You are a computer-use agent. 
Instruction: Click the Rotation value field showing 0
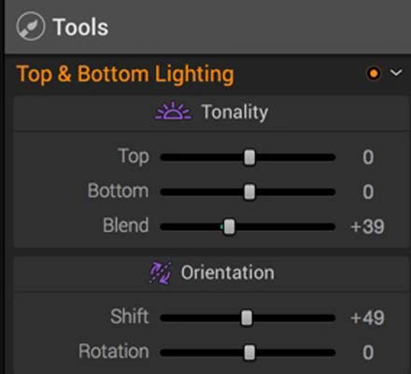click(368, 352)
